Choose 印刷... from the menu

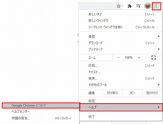point(120,66)
